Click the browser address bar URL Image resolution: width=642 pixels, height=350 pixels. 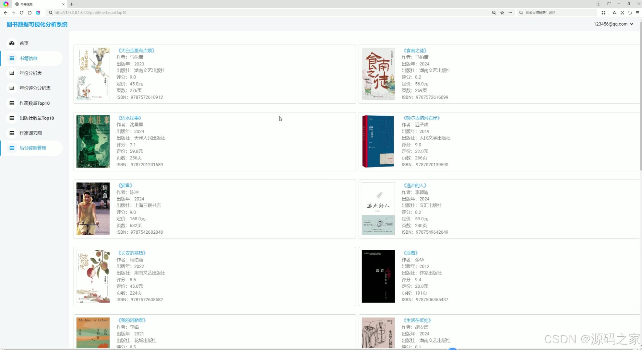[x=90, y=13]
